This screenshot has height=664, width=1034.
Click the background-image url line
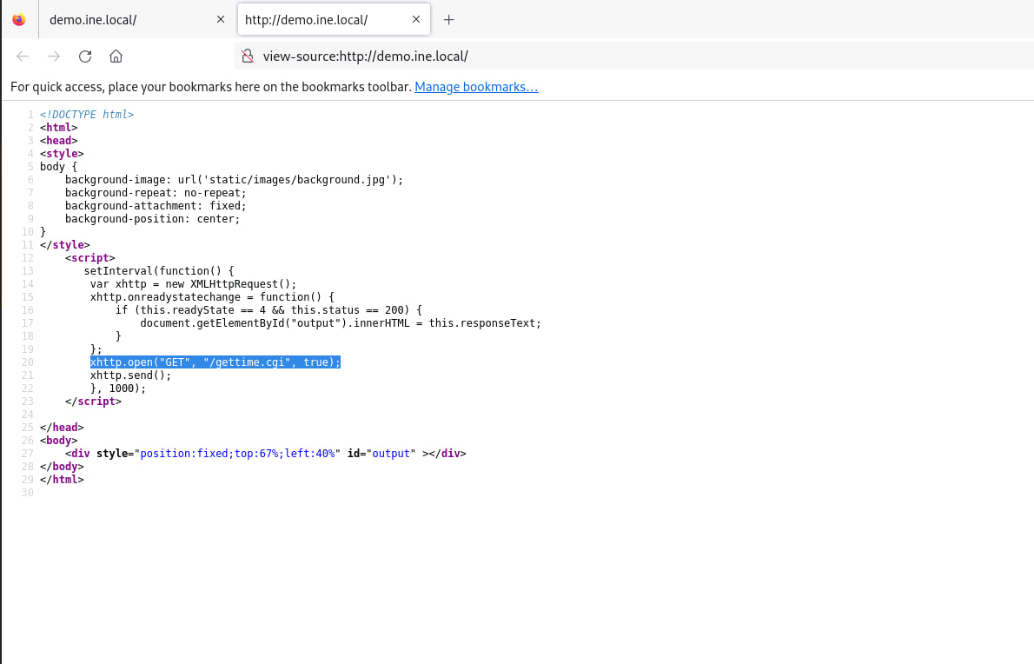point(234,180)
